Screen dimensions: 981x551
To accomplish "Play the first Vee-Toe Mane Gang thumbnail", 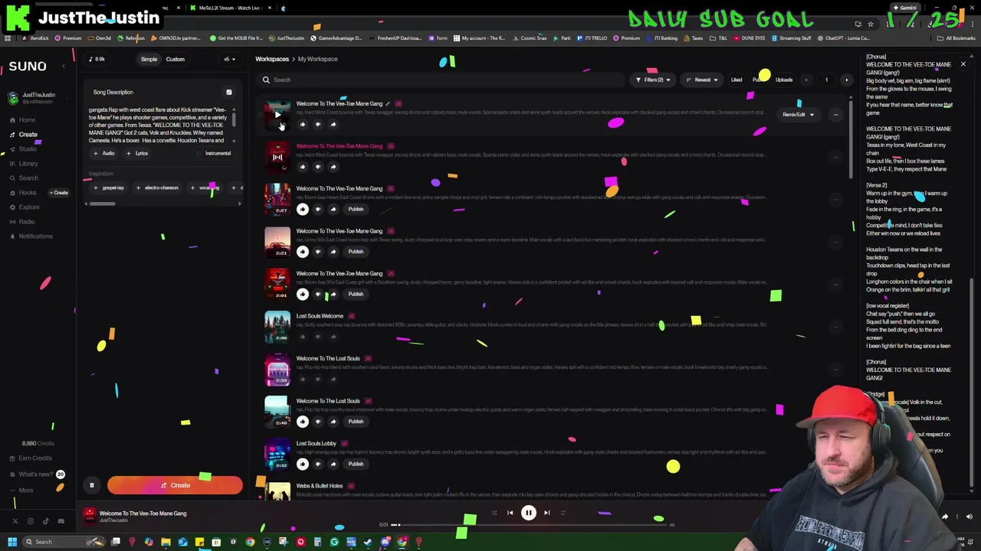I will 277,114.
